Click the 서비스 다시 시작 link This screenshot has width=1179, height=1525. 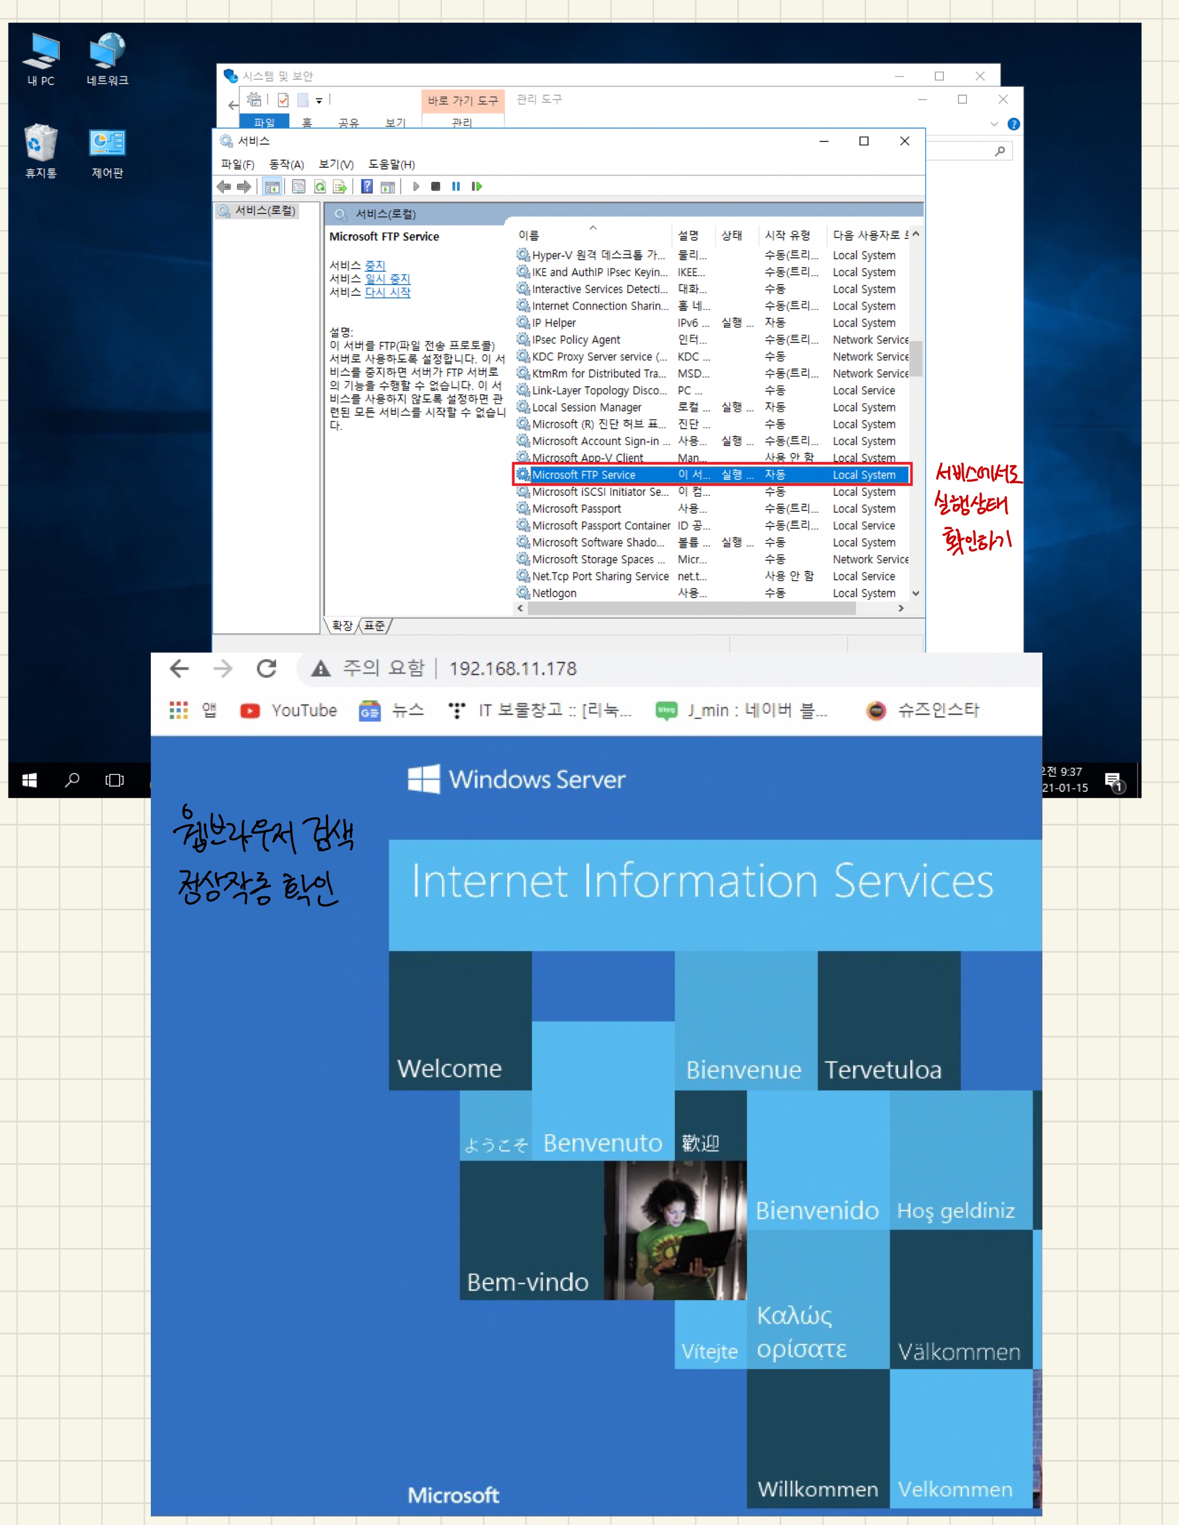click(387, 292)
